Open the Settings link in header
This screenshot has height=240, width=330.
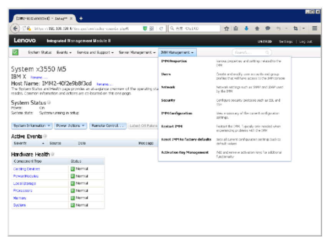(285, 42)
